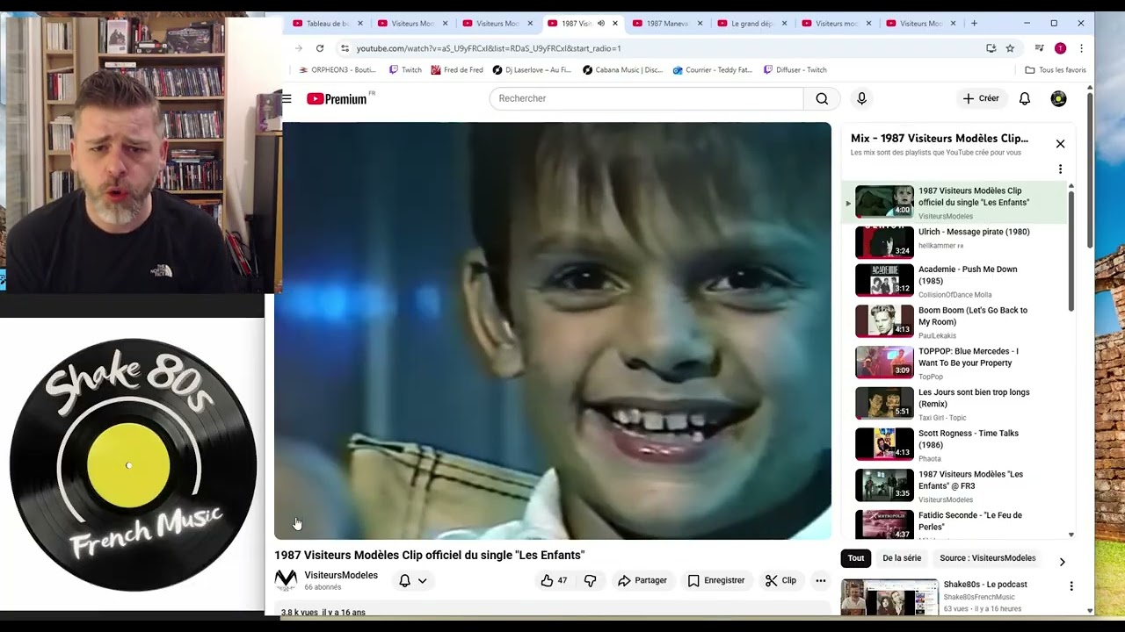The width and height of the screenshot is (1125, 632).
Task: Open the YouTube account avatar menu
Action: click(1058, 99)
